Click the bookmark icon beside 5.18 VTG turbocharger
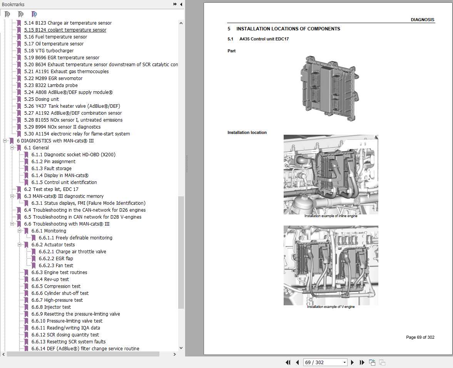453x368 pixels. coord(19,50)
